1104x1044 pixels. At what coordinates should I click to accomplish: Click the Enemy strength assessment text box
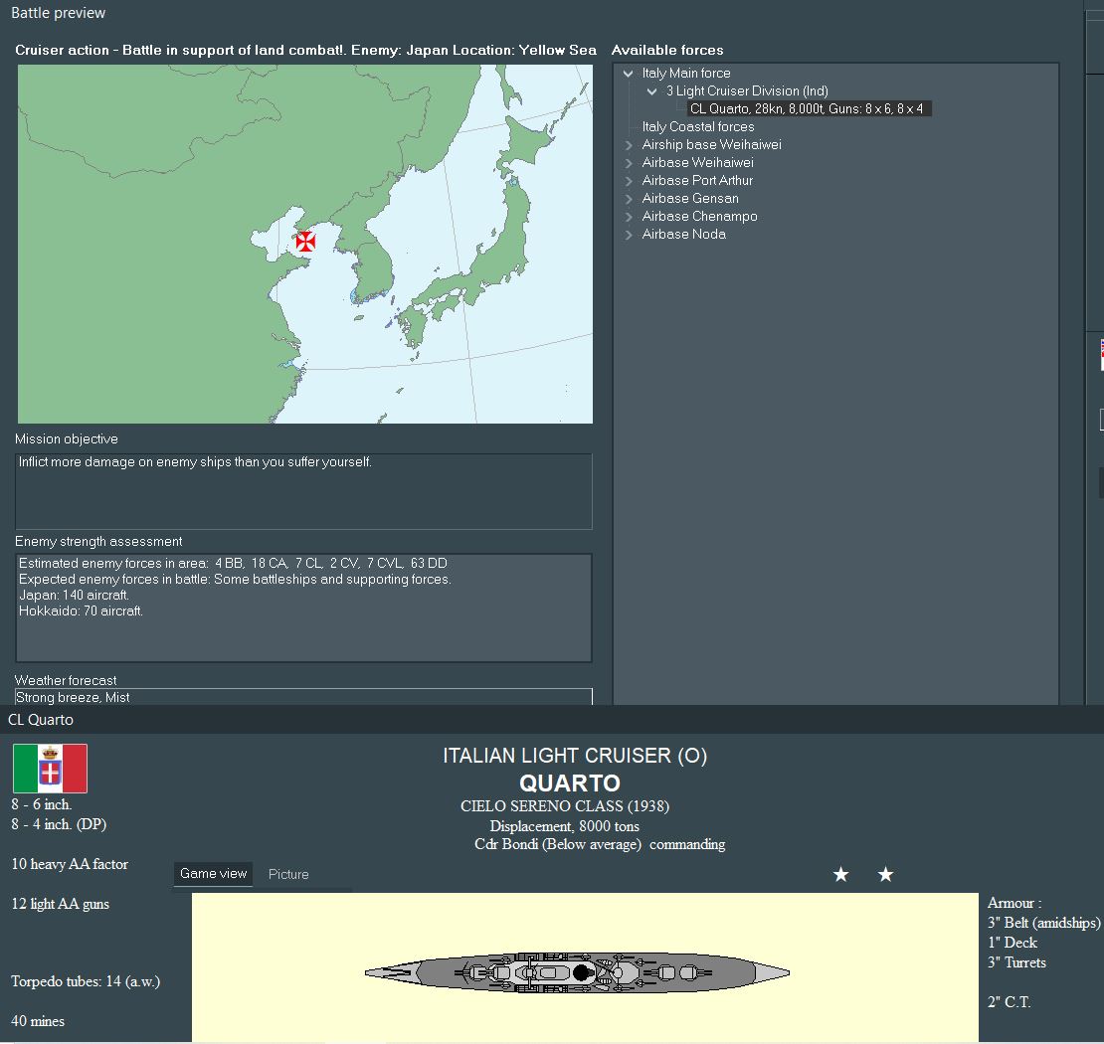coord(303,609)
